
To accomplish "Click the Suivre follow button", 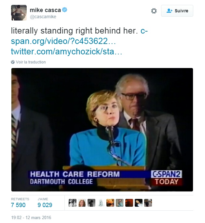I will click(177, 11).
